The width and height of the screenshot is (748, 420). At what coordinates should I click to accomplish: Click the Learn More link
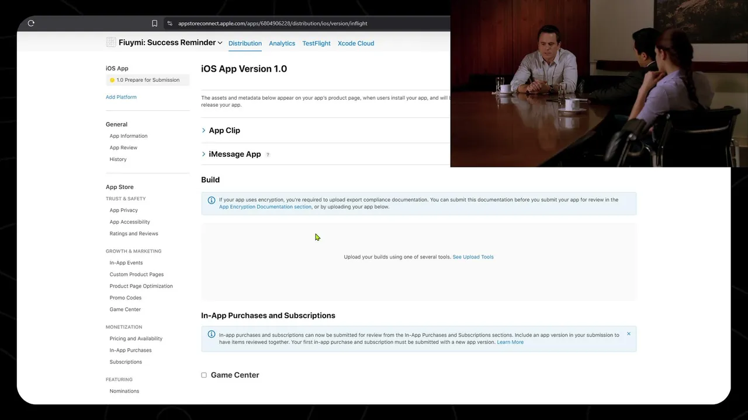point(510,342)
